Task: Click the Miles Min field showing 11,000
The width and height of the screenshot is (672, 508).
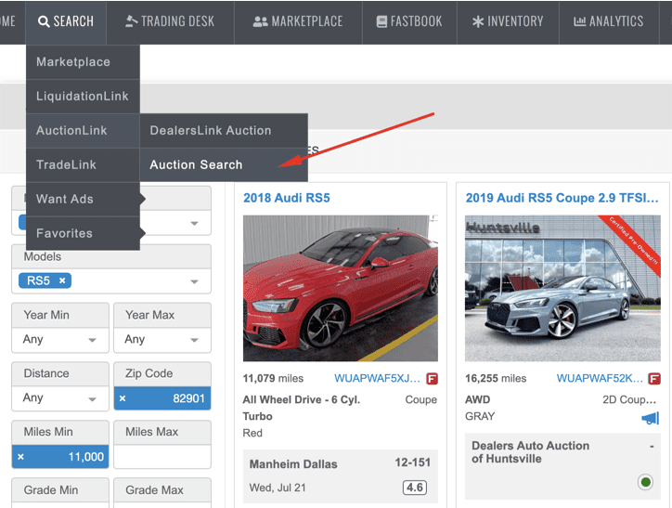Action: pos(60,457)
